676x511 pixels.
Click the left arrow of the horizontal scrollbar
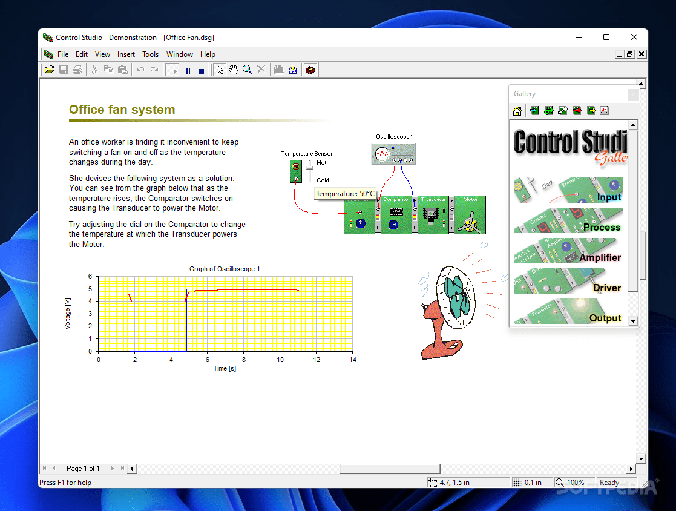[x=132, y=468]
